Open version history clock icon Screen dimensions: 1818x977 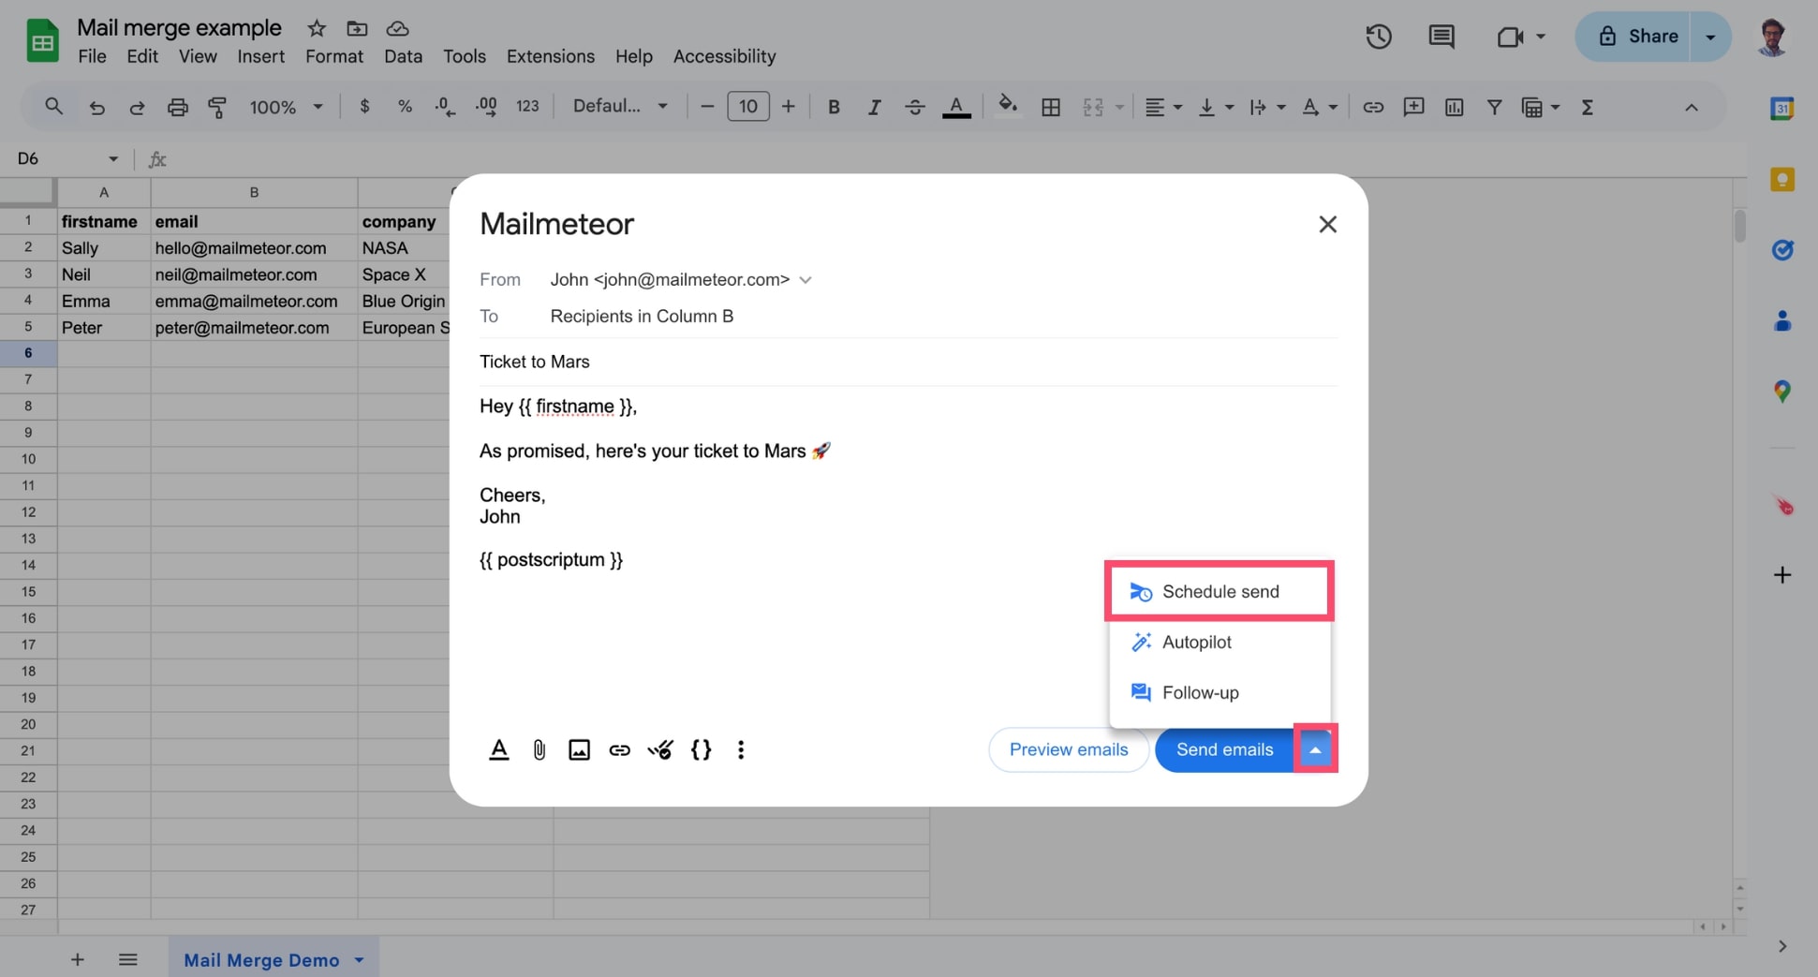point(1378,37)
